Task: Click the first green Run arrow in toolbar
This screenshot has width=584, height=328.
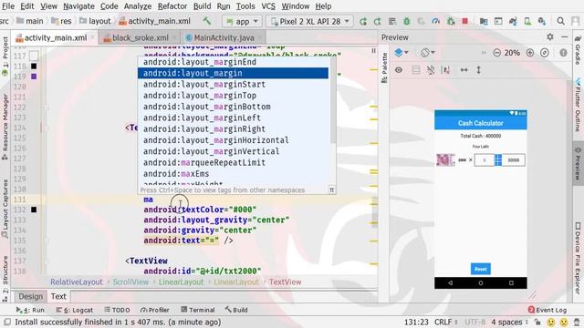Action: (362, 21)
